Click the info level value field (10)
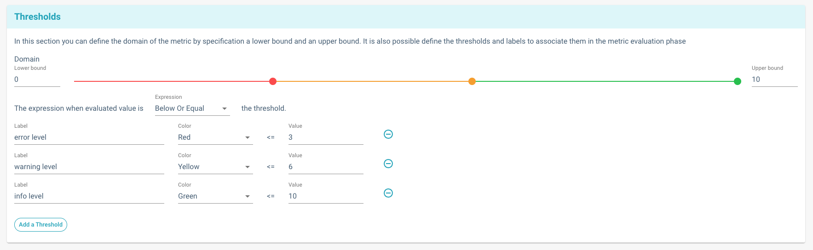This screenshot has width=813, height=250. [325, 196]
